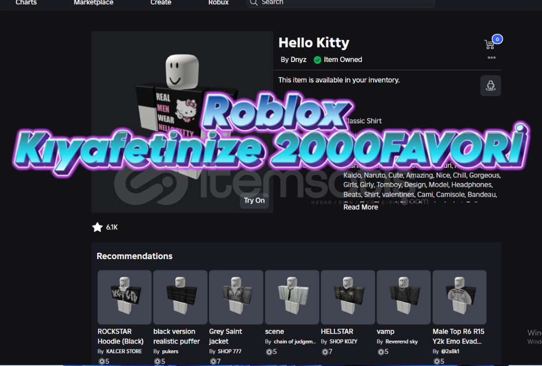The width and height of the screenshot is (542, 366).
Task: Open the Grey Saint jacket title link
Action: pyautogui.click(x=226, y=336)
